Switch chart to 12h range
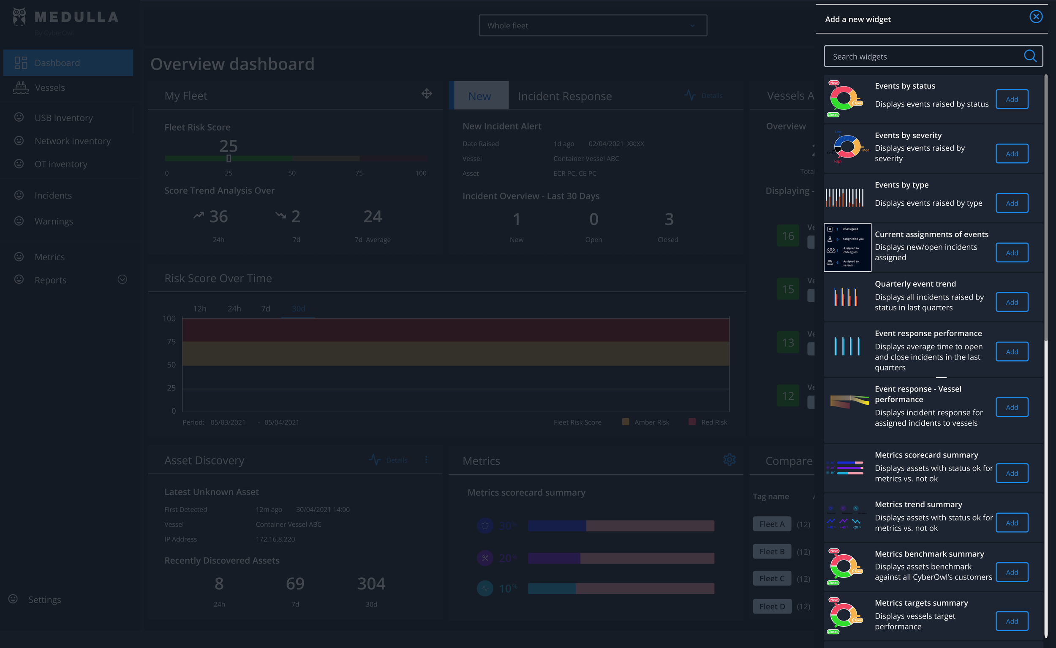1056x648 pixels. [x=200, y=308]
